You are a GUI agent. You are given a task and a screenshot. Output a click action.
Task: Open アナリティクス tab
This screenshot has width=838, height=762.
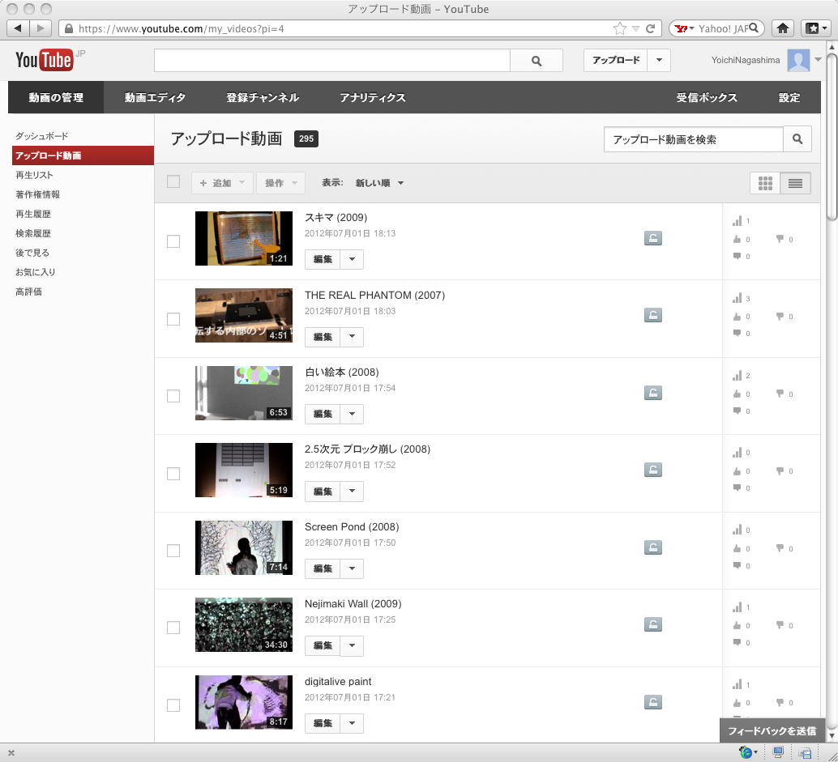coord(373,97)
